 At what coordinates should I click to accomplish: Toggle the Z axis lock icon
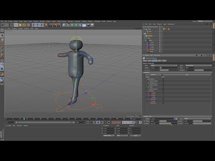(x=42, y=25)
